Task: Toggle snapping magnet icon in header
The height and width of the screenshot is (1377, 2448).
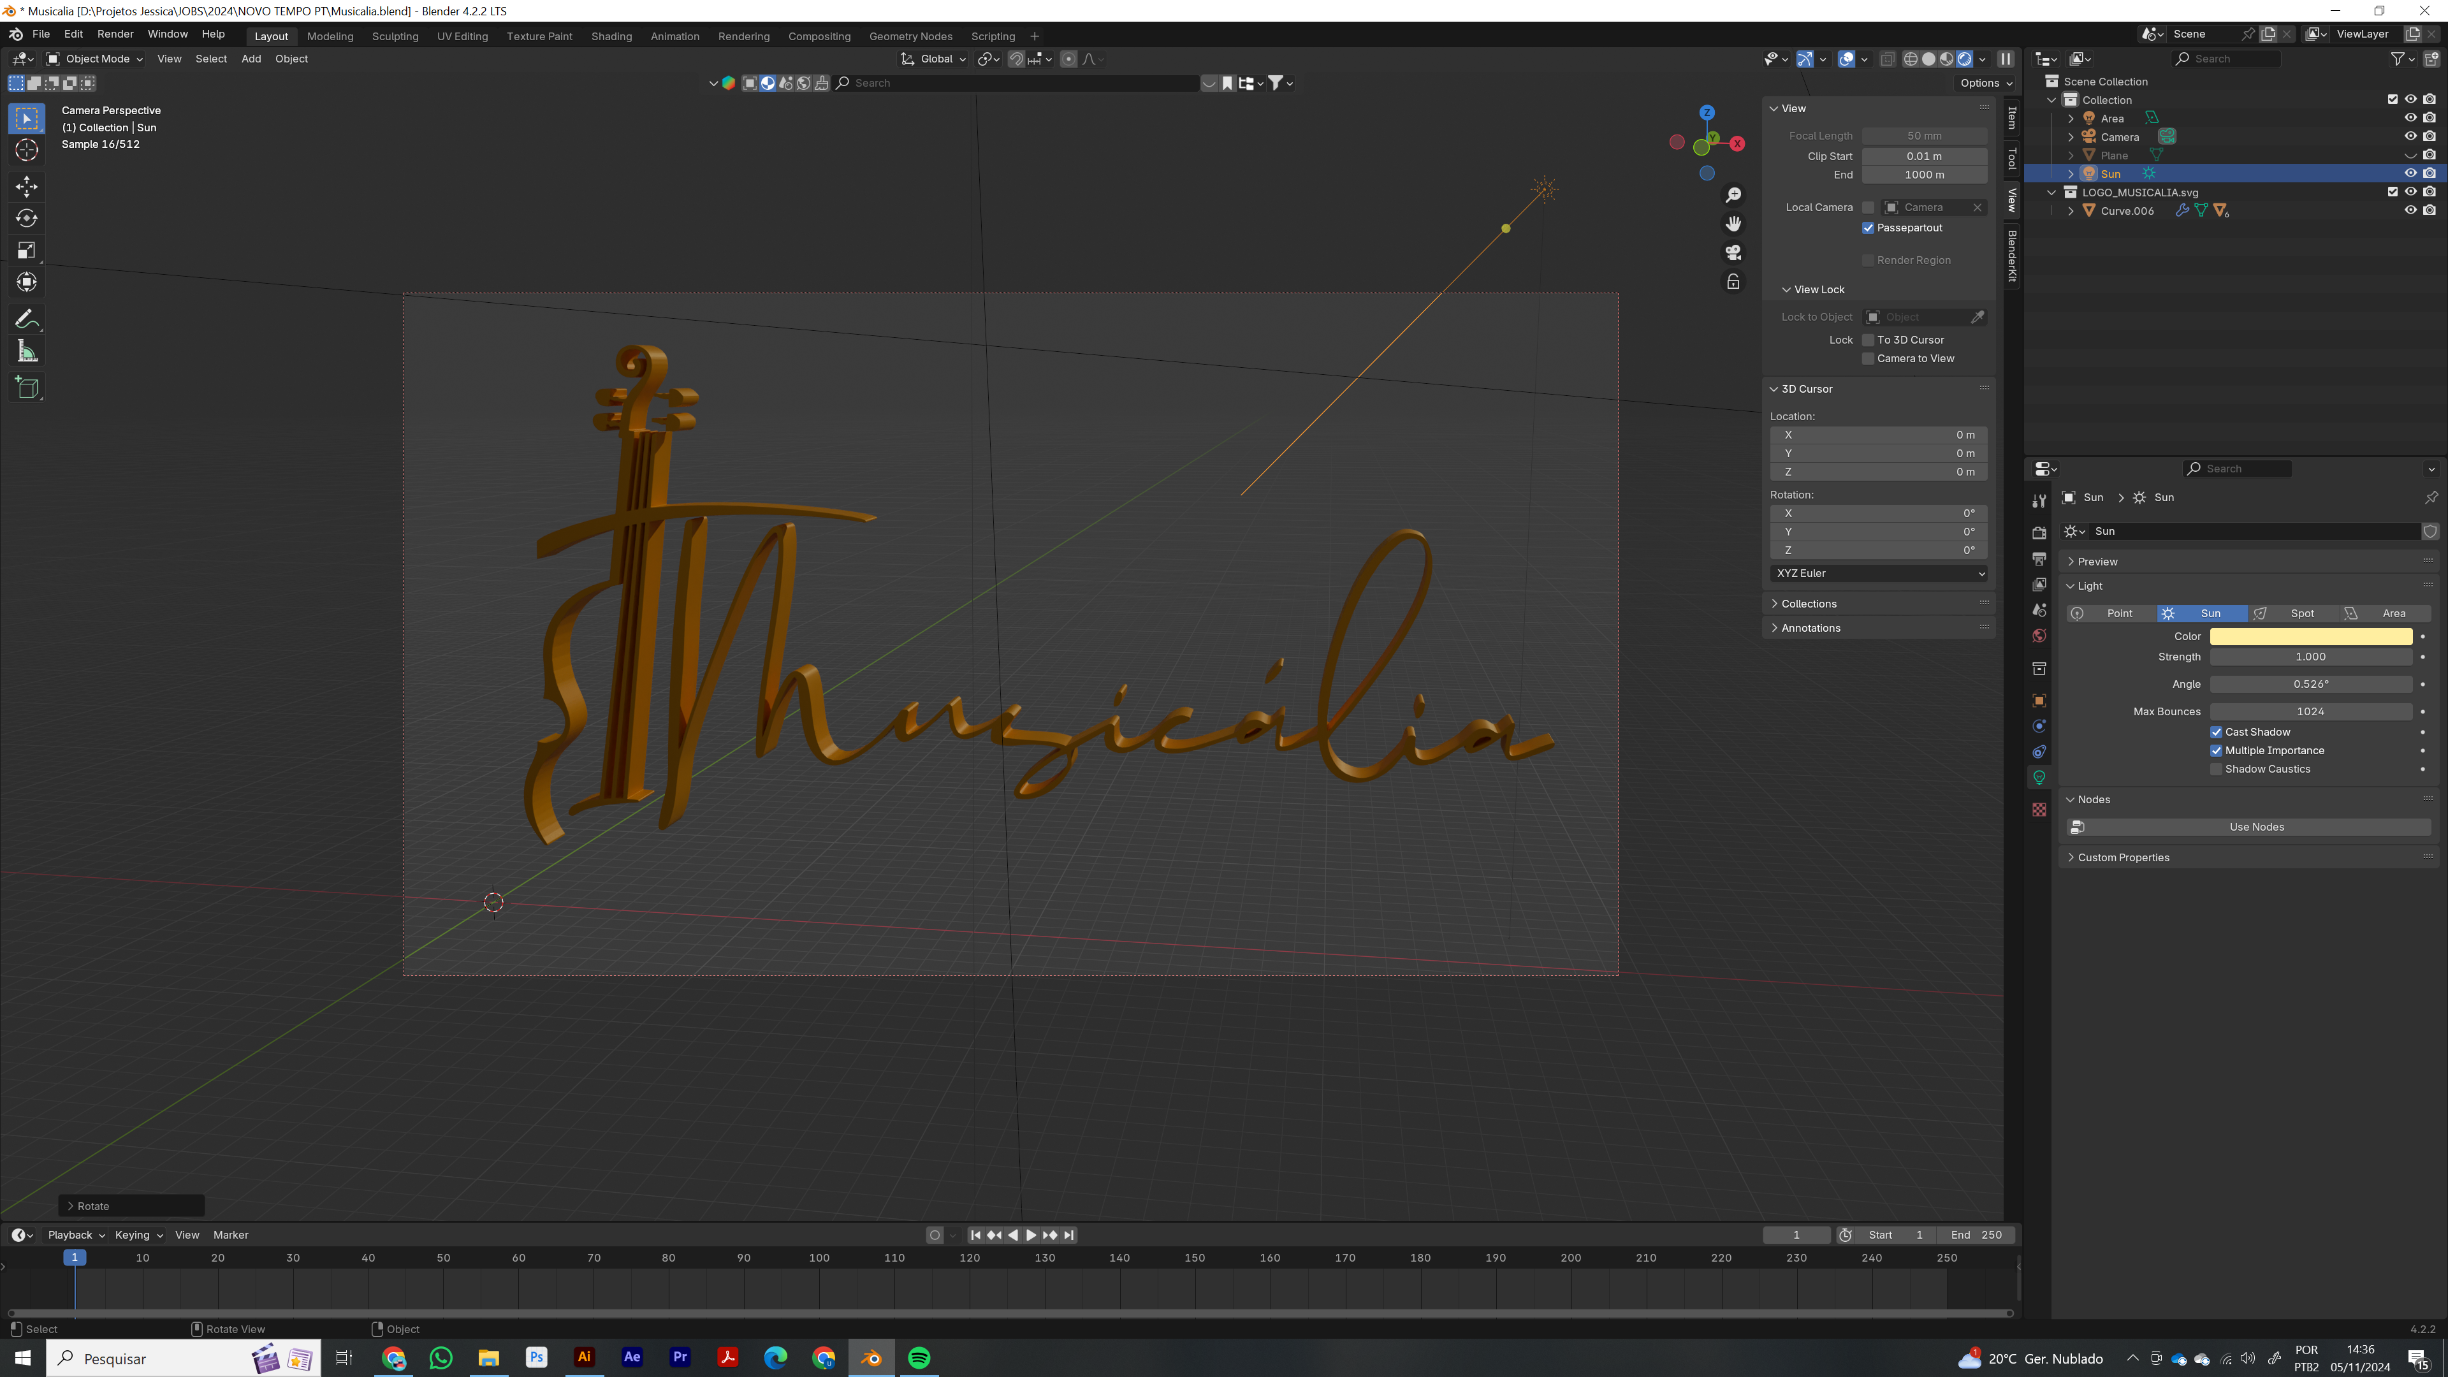Action: (1016, 59)
